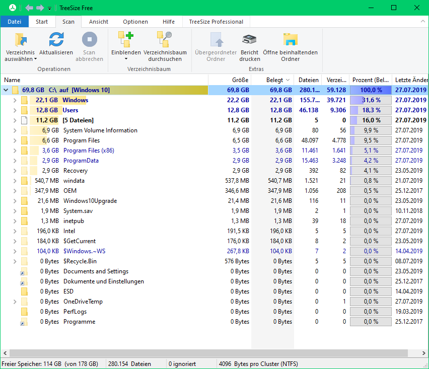Click the 31,6 % bar for Windows
Viewport: 429px width, 369px height.
[x=371, y=100]
